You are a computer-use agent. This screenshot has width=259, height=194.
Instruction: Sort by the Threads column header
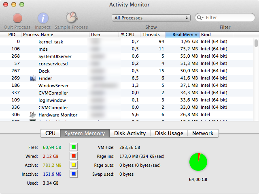(153, 34)
